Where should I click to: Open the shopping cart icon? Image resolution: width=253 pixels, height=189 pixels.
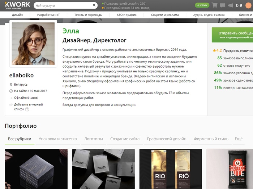(215, 5)
